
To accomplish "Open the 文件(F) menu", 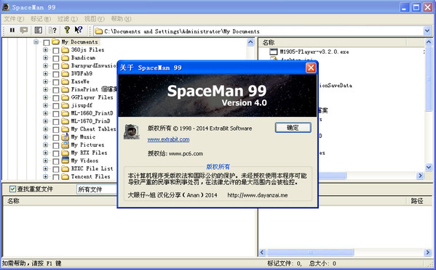I will pyautogui.click(x=14, y=19).
